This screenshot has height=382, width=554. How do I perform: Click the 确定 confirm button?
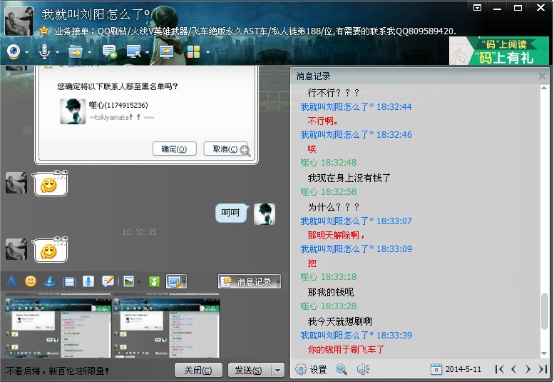174,149
